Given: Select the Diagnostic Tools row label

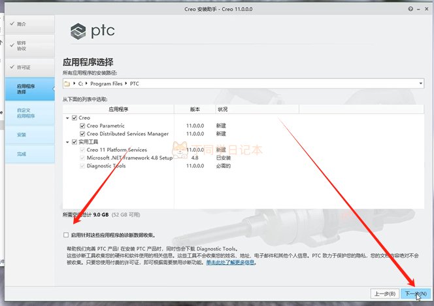Looking at the screenshot, I should click(x=106, y=166).
